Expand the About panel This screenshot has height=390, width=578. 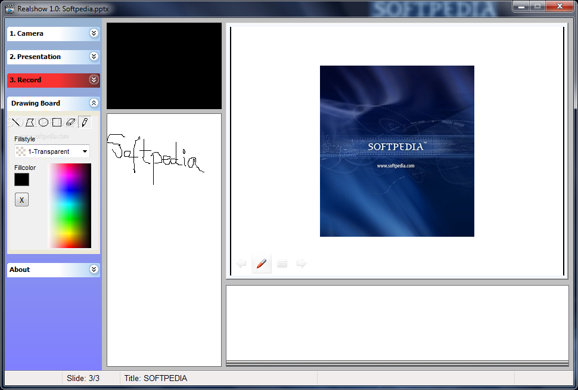[54, 270]
